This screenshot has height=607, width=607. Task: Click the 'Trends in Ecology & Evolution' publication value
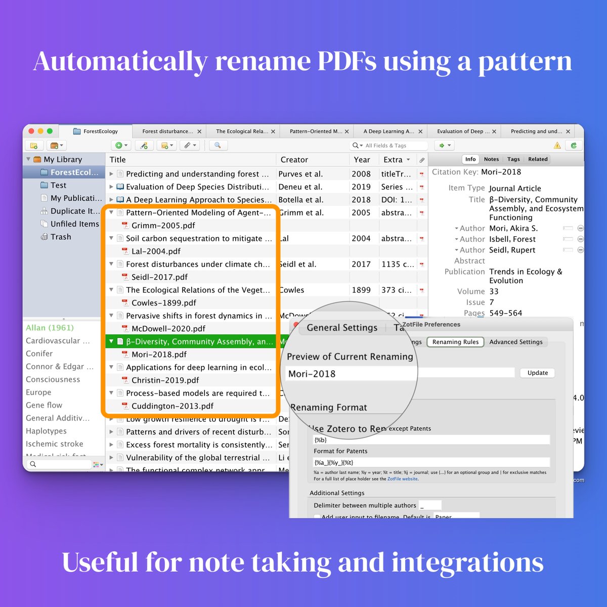click(x=526, y=276)
